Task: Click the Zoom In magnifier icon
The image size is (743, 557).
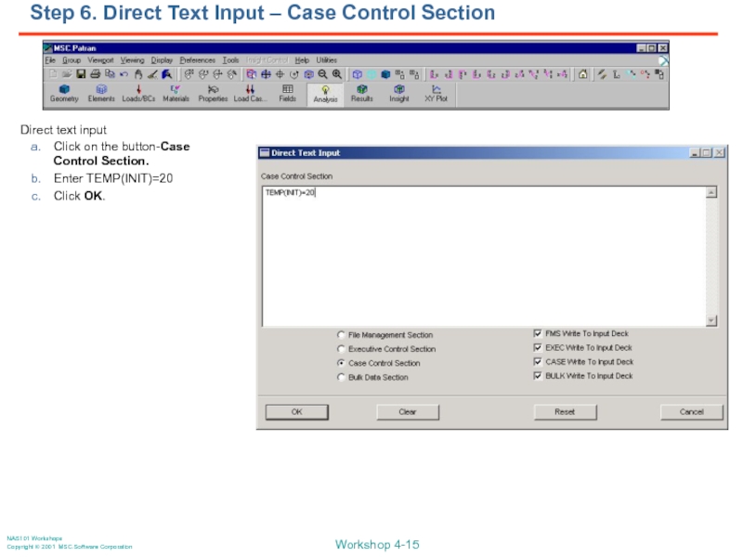Action: pyautogui.click(x=337, y=74)
